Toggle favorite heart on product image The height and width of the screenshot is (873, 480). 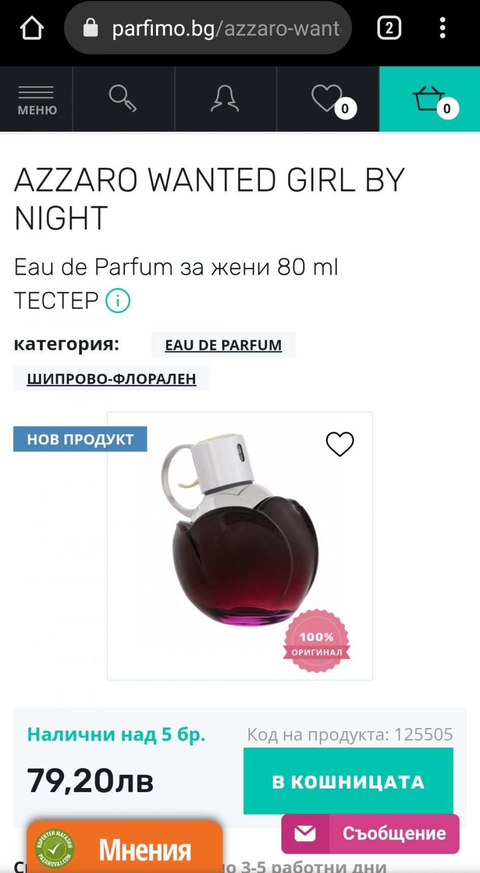[x=340, y=444]
